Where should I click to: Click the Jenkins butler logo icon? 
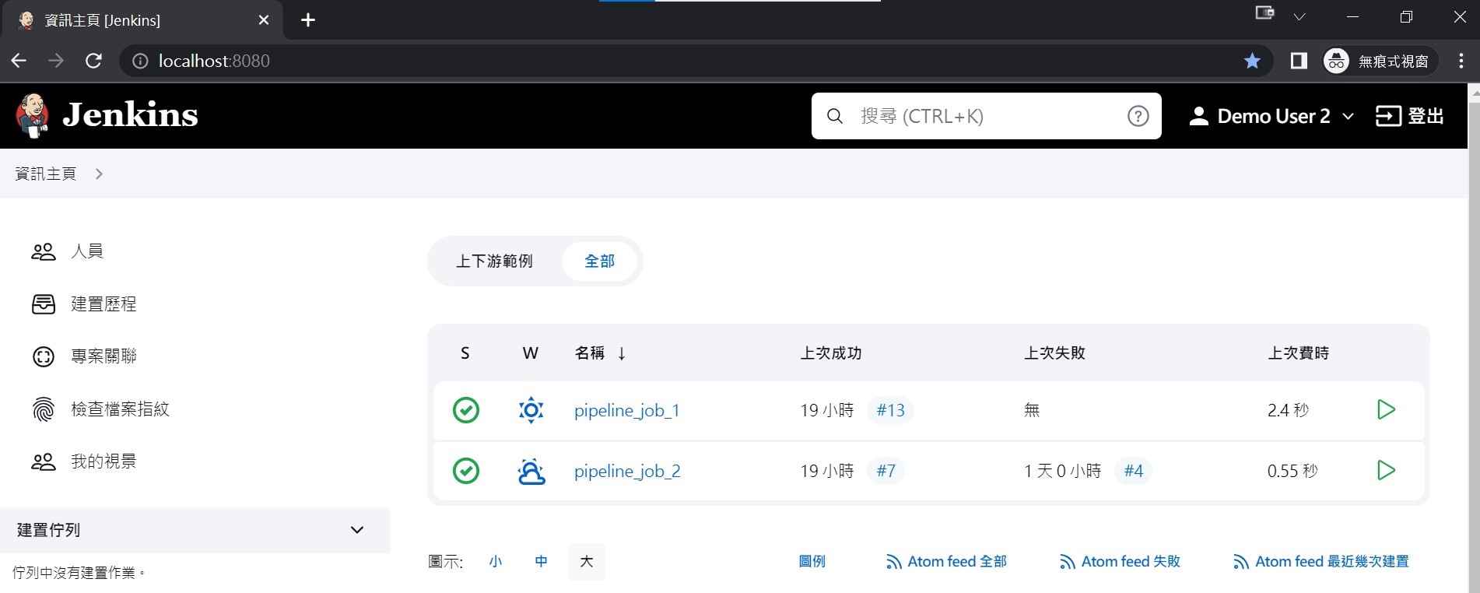point(32,115)
